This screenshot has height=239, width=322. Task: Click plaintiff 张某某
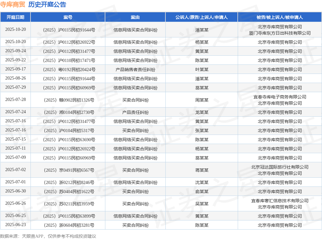coord(202,131)
